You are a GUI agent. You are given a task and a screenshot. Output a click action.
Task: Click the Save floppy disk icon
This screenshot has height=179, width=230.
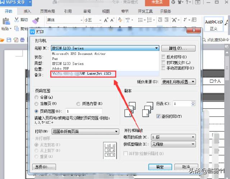(9, 40)
